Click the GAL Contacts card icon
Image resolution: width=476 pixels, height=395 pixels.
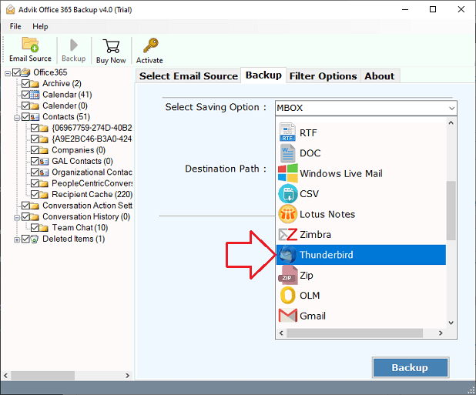pyautogui.click(x=44, y=162)
